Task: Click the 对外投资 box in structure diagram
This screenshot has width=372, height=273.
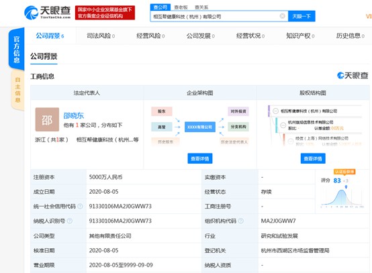Action: [x=238, y=111]
